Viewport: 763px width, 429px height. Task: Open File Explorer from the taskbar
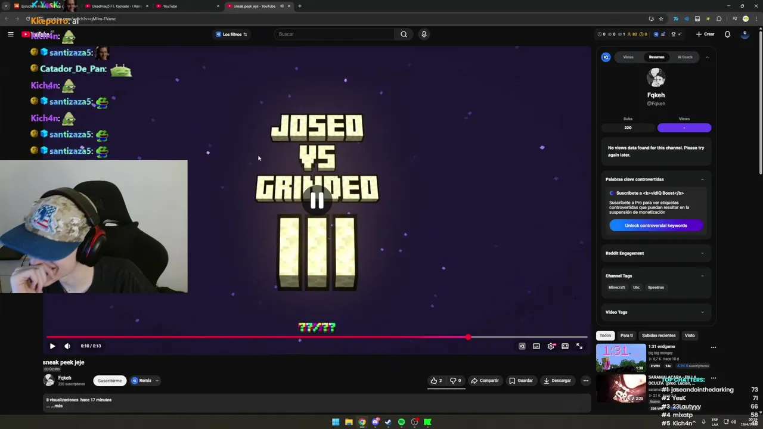click(349, 422)
